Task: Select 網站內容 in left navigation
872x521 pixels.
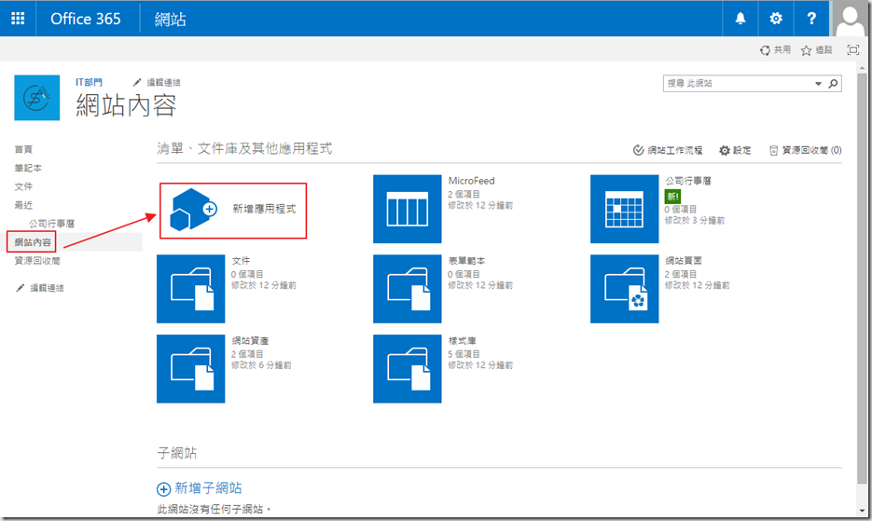Action: pos(34,242)
